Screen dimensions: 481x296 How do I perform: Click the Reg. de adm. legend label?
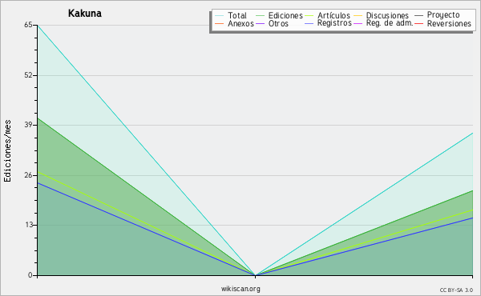click(390, 23)
